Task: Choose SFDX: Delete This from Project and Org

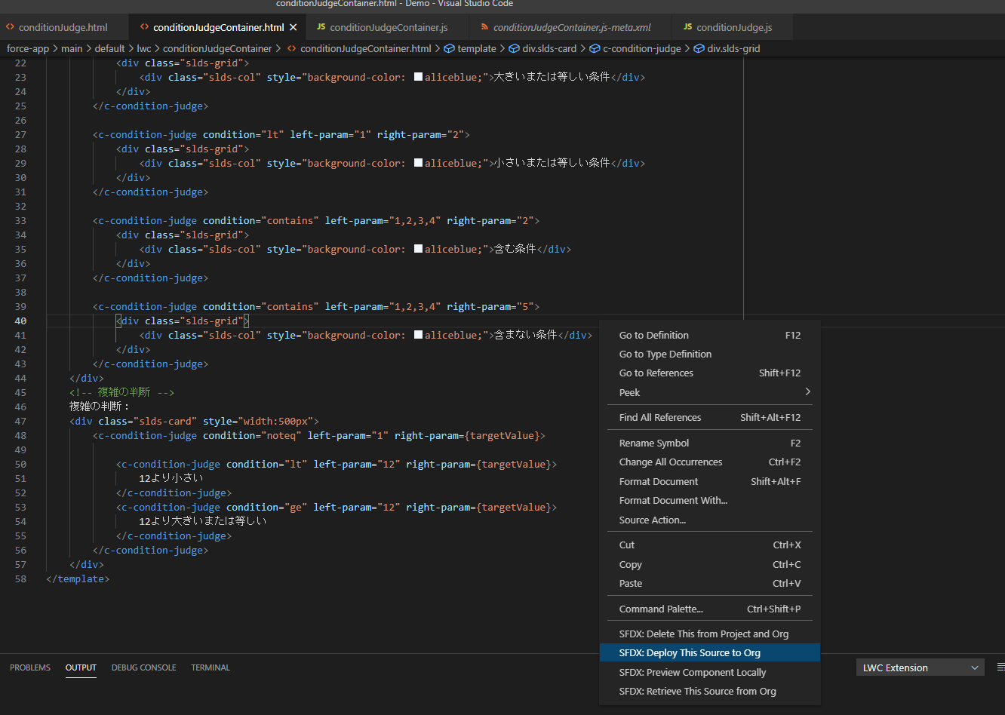Action: tap(710, 634)
